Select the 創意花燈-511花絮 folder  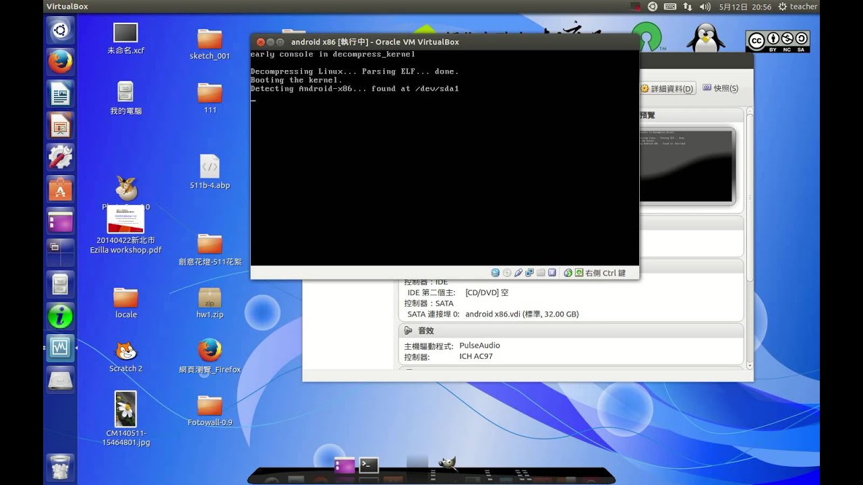coord(210,250)
